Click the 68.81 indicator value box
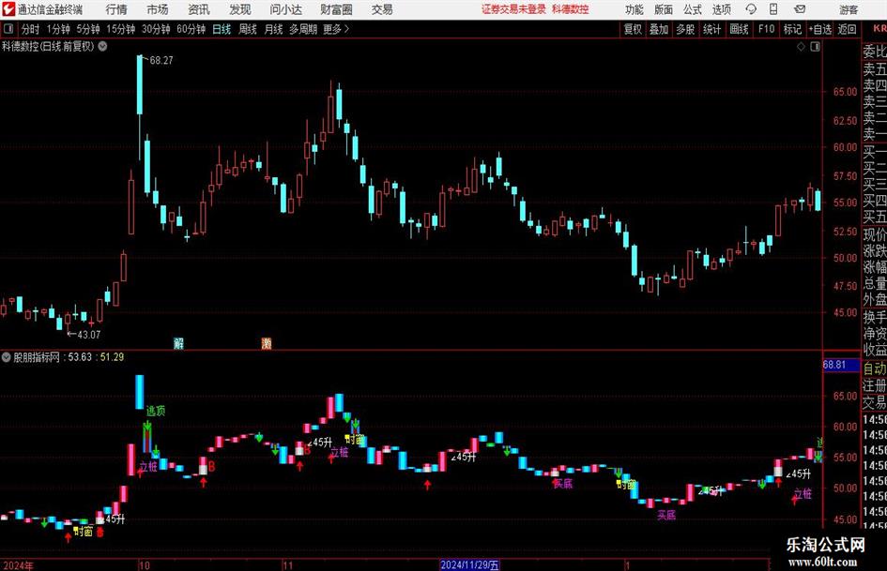This screenshot has width=887, height=571. point(841,365)
